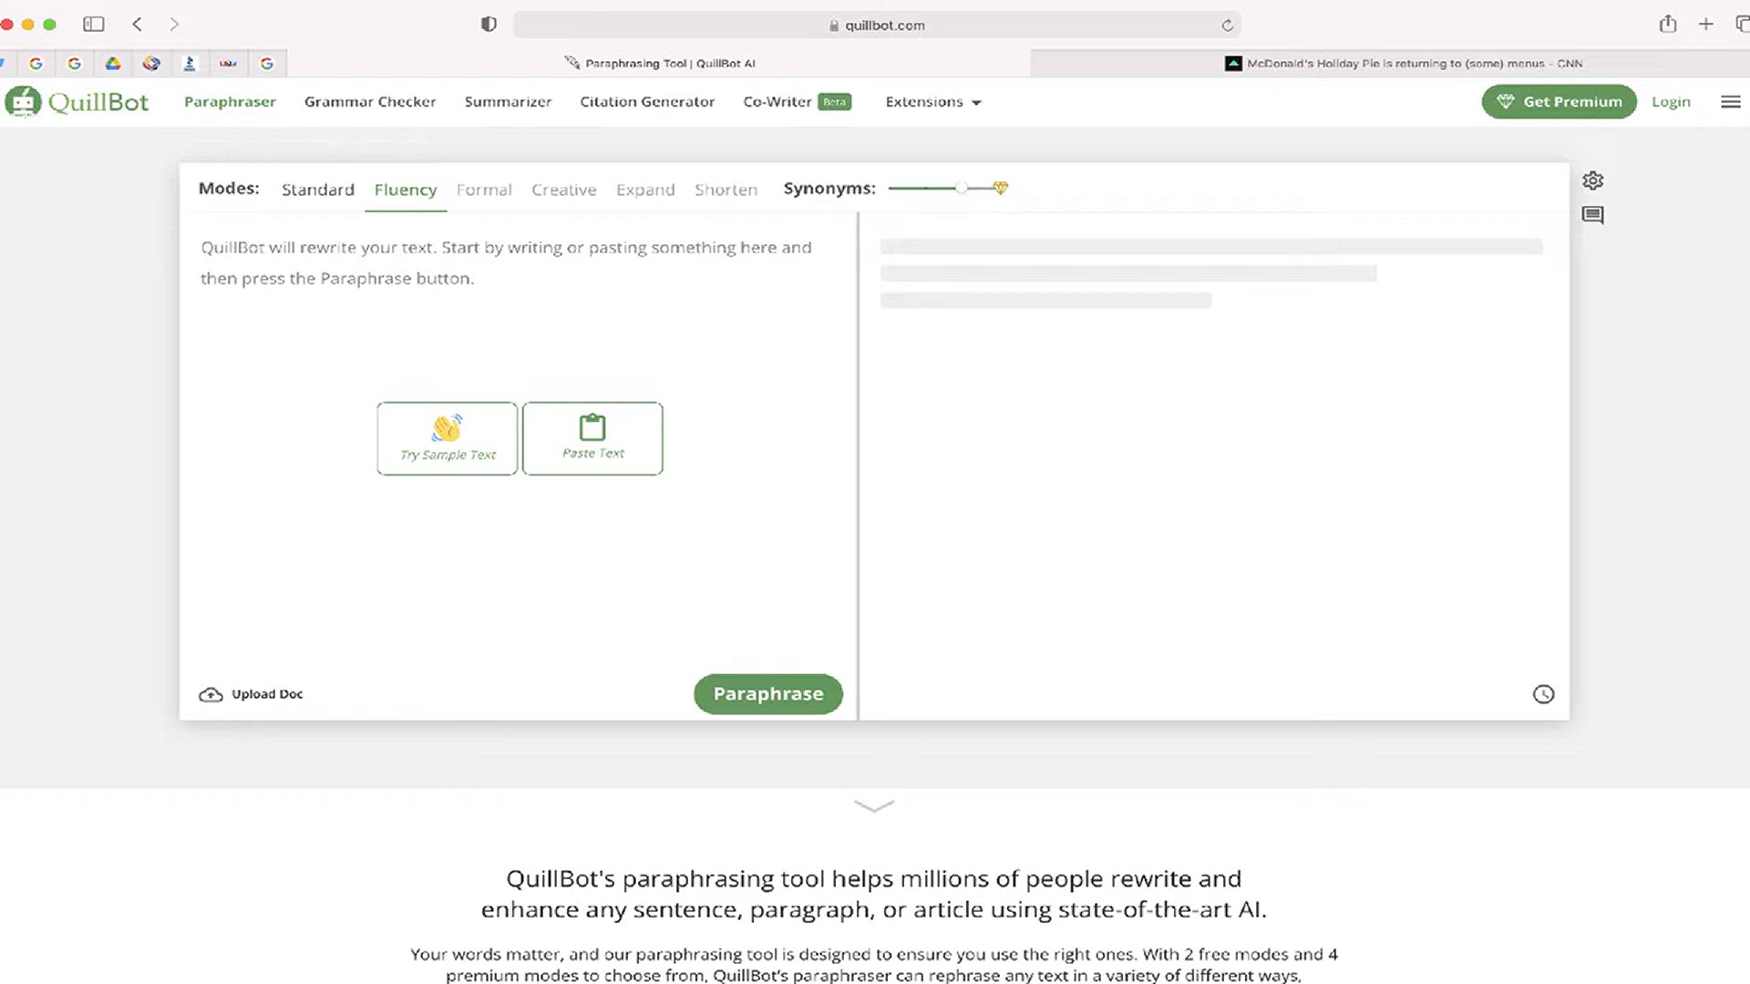Open the Safari share icon

(1668, 25)
